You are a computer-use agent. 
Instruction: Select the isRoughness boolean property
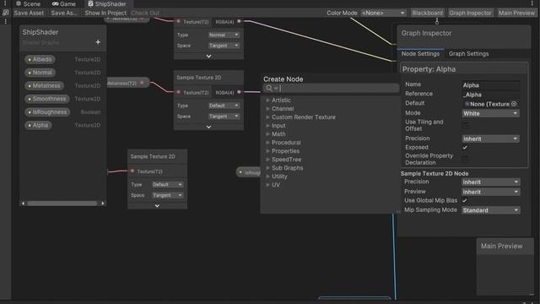coord(47,112)
